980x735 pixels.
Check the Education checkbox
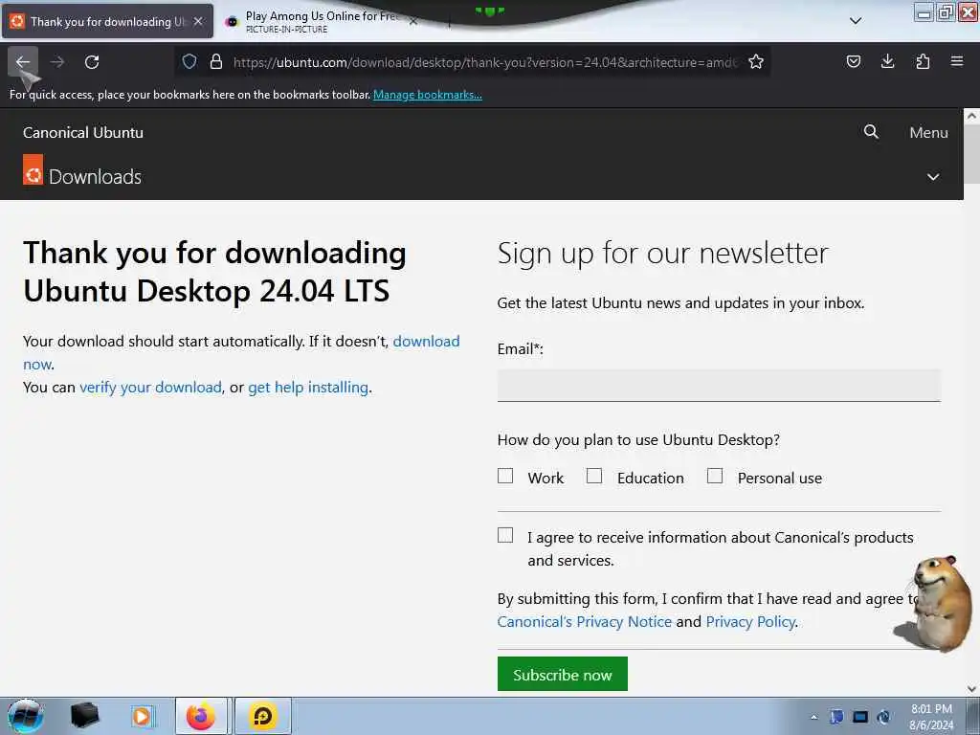pyautogui.click(x=594, y=477)
